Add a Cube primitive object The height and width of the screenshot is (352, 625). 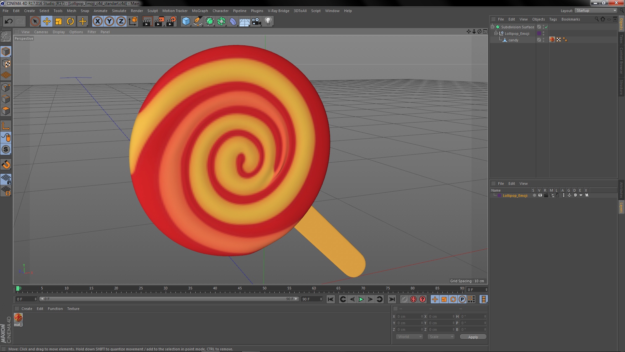[186, 22]
